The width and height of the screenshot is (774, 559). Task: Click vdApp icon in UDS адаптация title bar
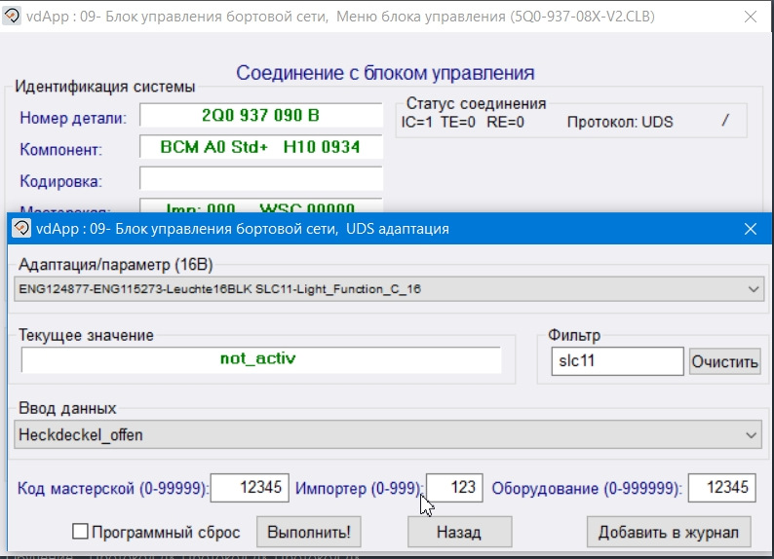pos(21,228)
